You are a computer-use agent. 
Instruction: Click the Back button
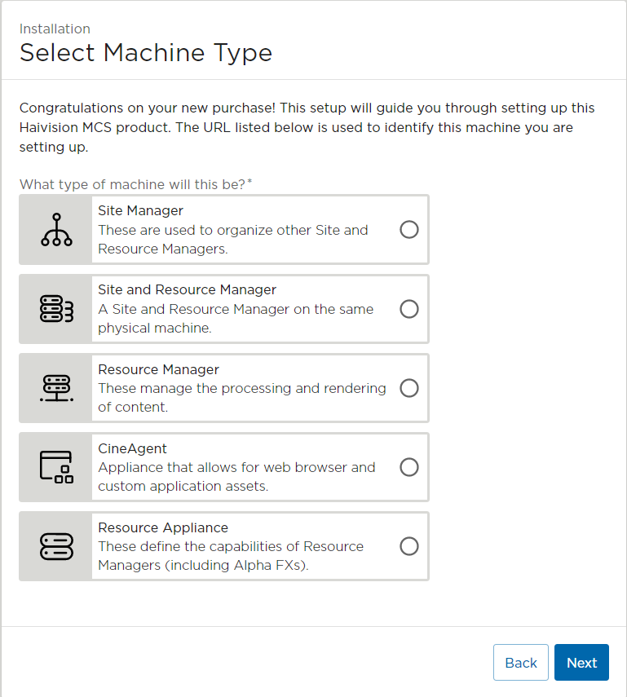click(x=520, y=662)
